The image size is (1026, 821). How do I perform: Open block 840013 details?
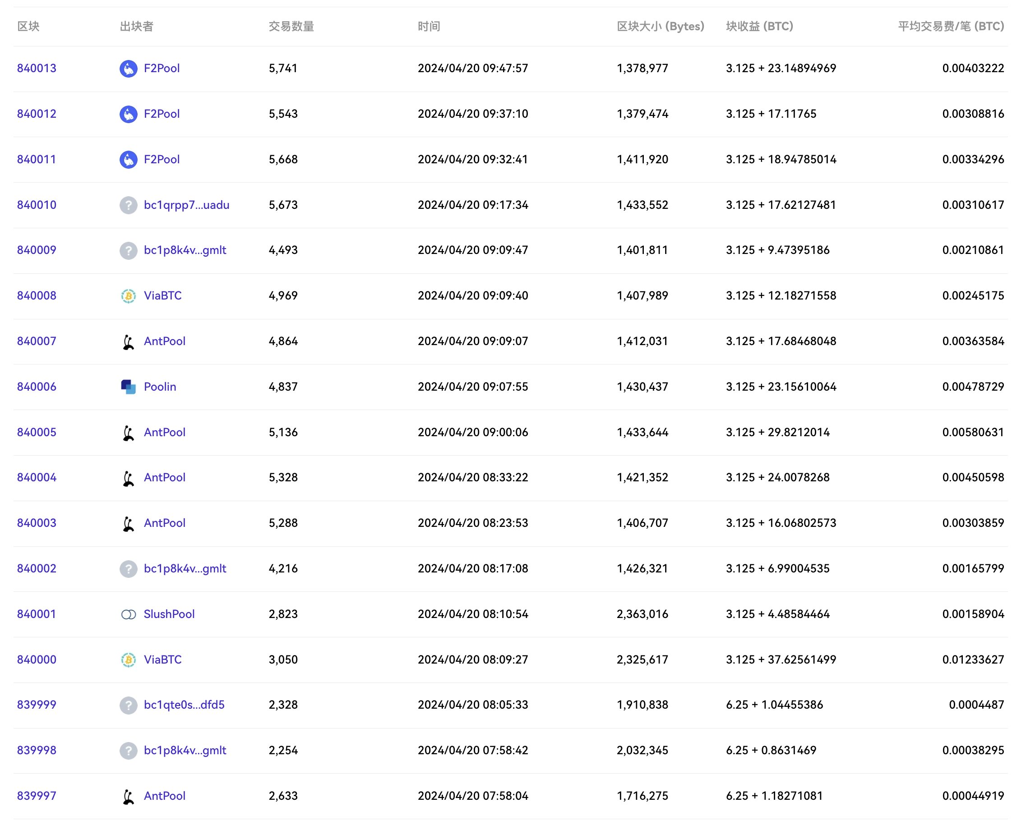coord(37,68)
